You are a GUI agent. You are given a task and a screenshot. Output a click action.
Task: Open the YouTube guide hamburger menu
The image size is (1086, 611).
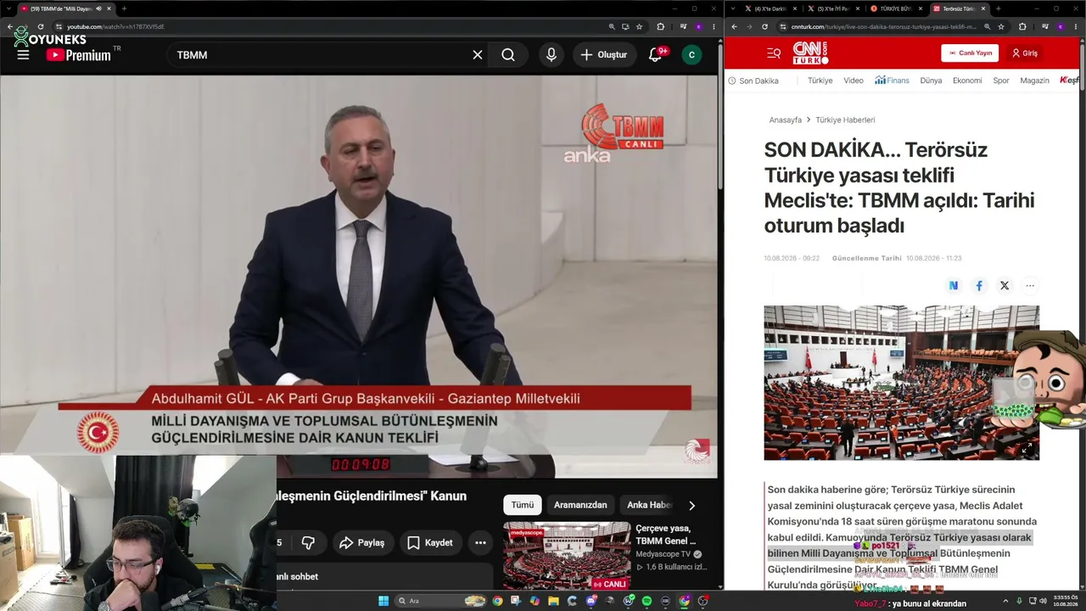pos(23,55)
